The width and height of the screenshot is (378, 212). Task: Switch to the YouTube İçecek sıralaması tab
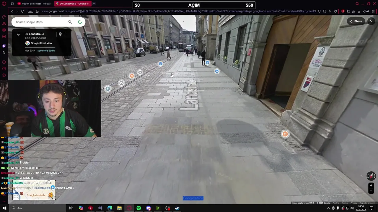[x=35, y=4]
